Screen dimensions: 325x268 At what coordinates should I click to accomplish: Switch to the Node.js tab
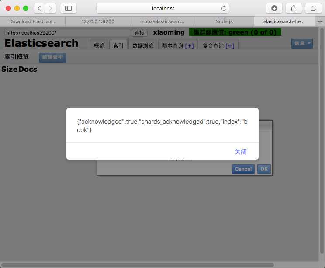[224, 21]
